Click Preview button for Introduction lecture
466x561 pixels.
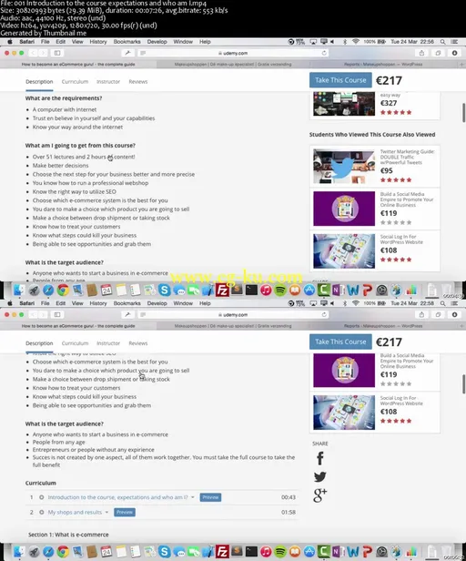210,497
